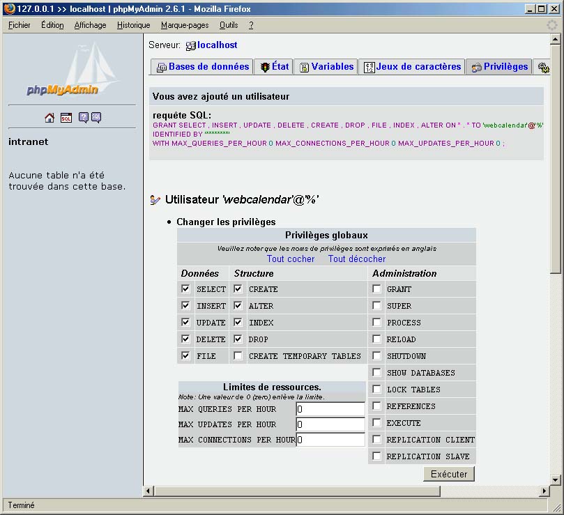Click the vertical scrollbar up arrow
This screenshot has width=564, height=515.
[x=555, y=39]
